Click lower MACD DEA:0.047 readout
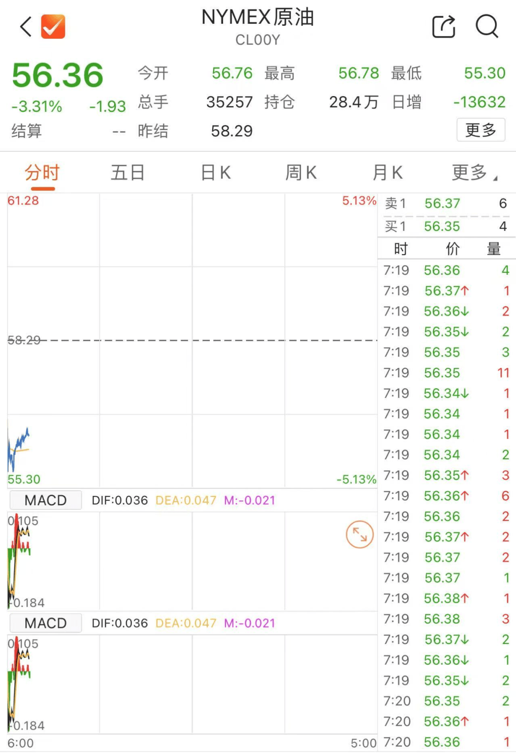This screenshot has height=753, width=516. point(186,623)
